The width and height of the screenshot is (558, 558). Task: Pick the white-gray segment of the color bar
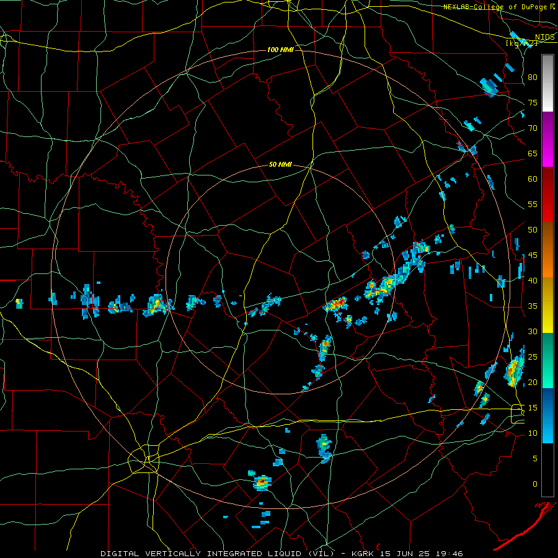coord(547,83)
